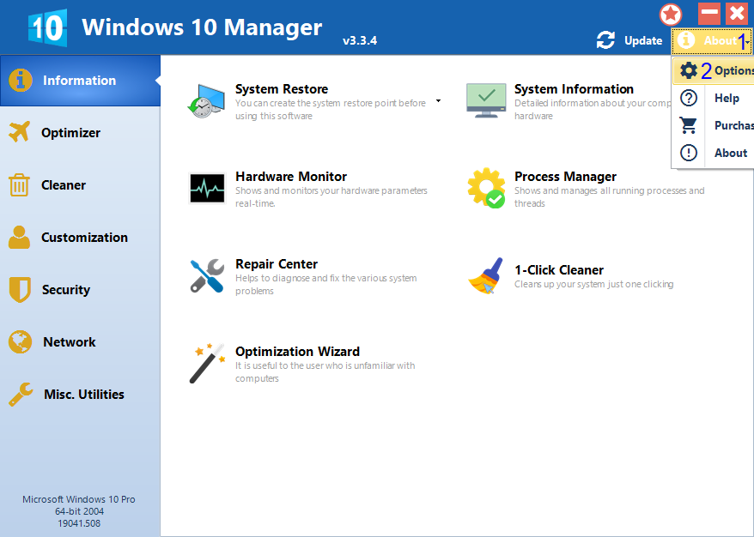Click the Update refresh arrows icon
754x537 pixels.
(x=605, y=39)
